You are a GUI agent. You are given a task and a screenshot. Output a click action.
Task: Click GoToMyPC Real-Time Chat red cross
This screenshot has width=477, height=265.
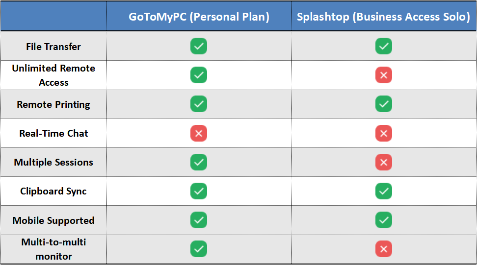coord(199,133)
